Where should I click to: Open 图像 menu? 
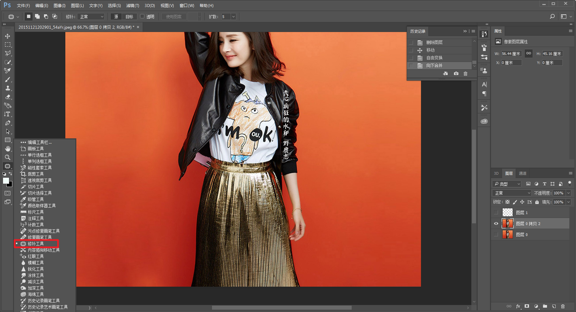60,6
